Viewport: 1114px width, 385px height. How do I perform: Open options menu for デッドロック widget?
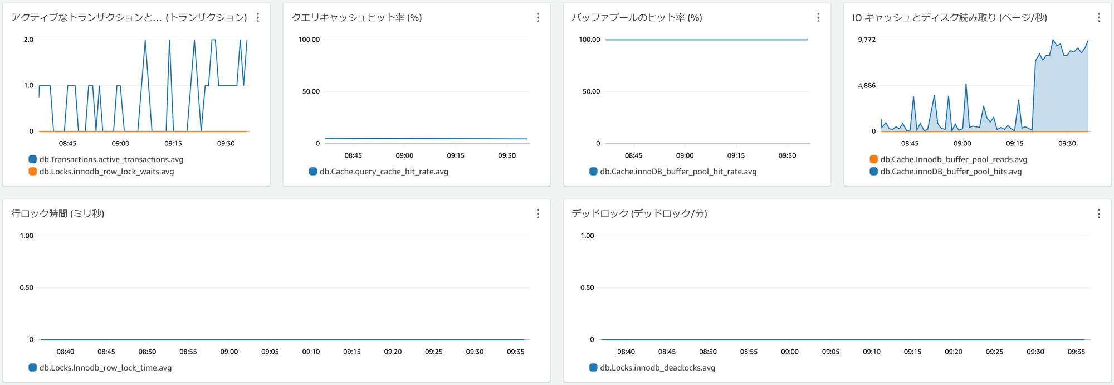pos(1098,214)
